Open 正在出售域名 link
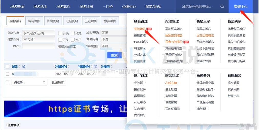Screen dimensions: 259x130 tap(205, 36)
